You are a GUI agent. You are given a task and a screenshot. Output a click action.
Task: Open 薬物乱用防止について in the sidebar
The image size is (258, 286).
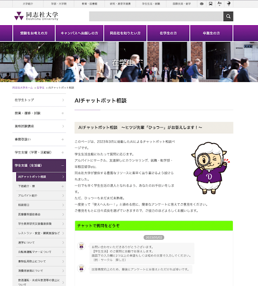[41, 261]
